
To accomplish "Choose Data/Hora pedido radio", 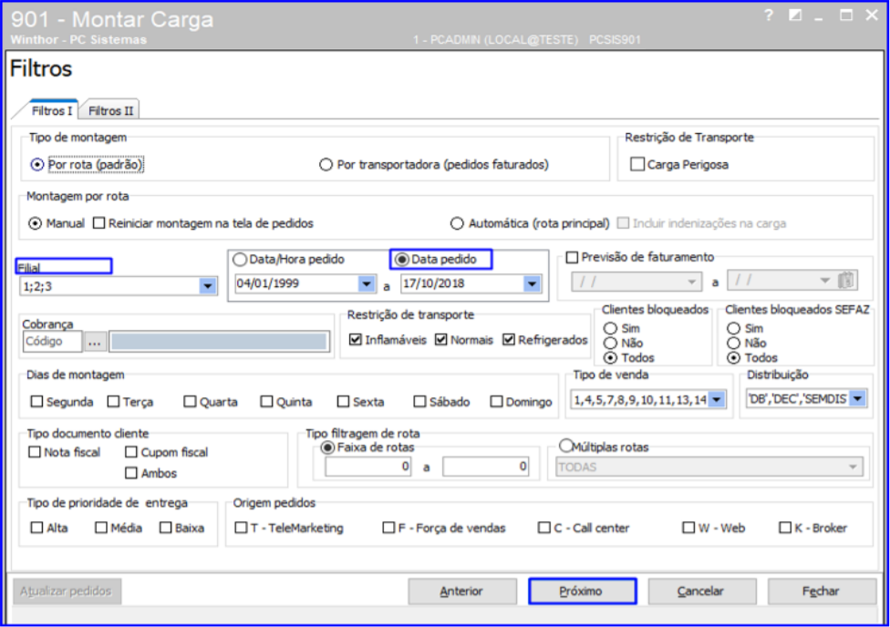I will pos(240,260).
